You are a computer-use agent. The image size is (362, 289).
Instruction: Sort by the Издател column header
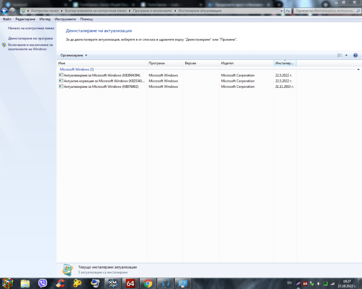[x=246, y=63]
